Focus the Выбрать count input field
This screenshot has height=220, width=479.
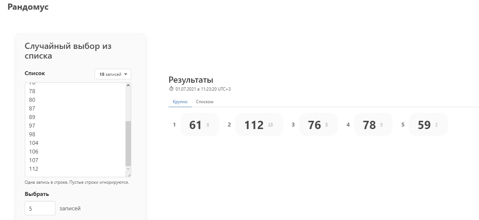pos(40,208)
